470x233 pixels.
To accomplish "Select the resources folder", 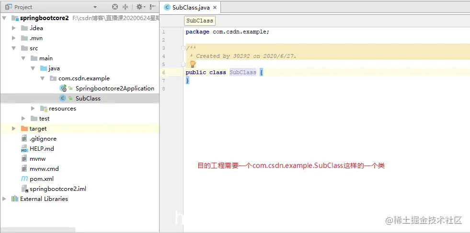I will coord(62,109).
